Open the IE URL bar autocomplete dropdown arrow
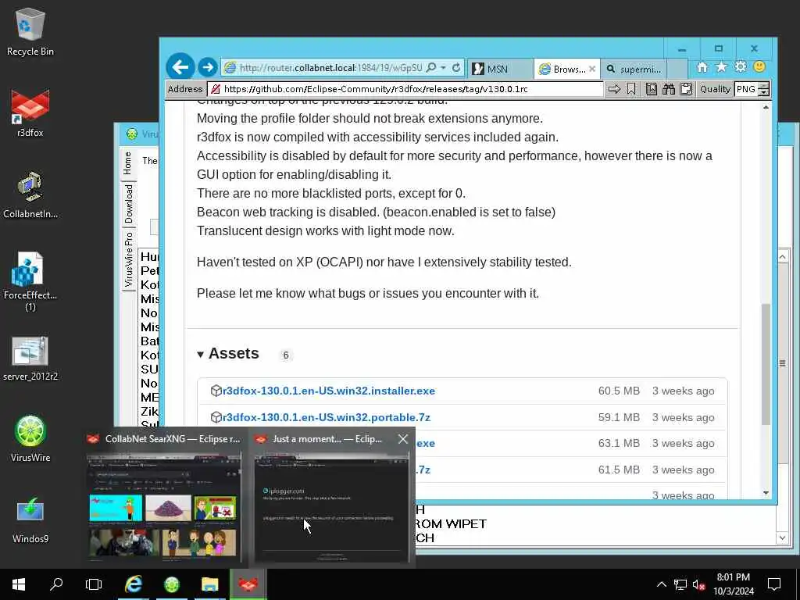This screenshot has height=600, width=800. tap(444, 67)
